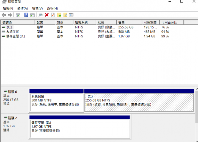Click the (C:) volume drive icon
Viewport: 198px width, 142px height.
pyautogui.click(x=4, y=27)
